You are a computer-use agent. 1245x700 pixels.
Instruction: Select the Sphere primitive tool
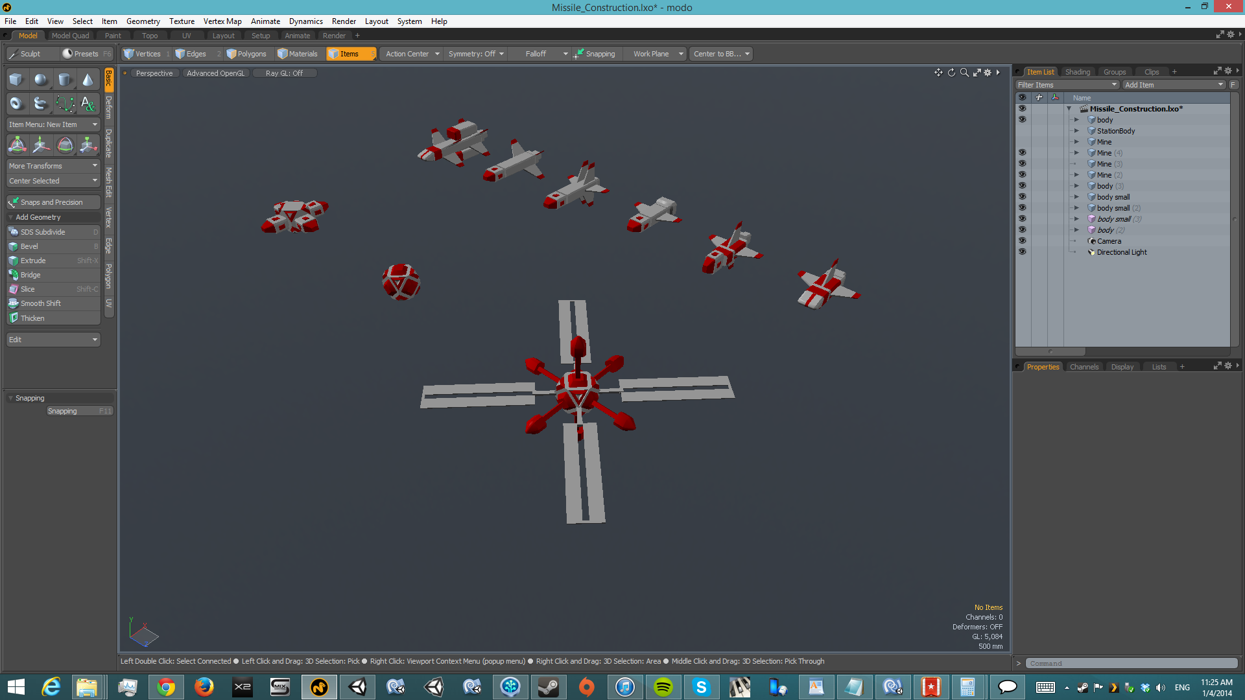(40, 80)
